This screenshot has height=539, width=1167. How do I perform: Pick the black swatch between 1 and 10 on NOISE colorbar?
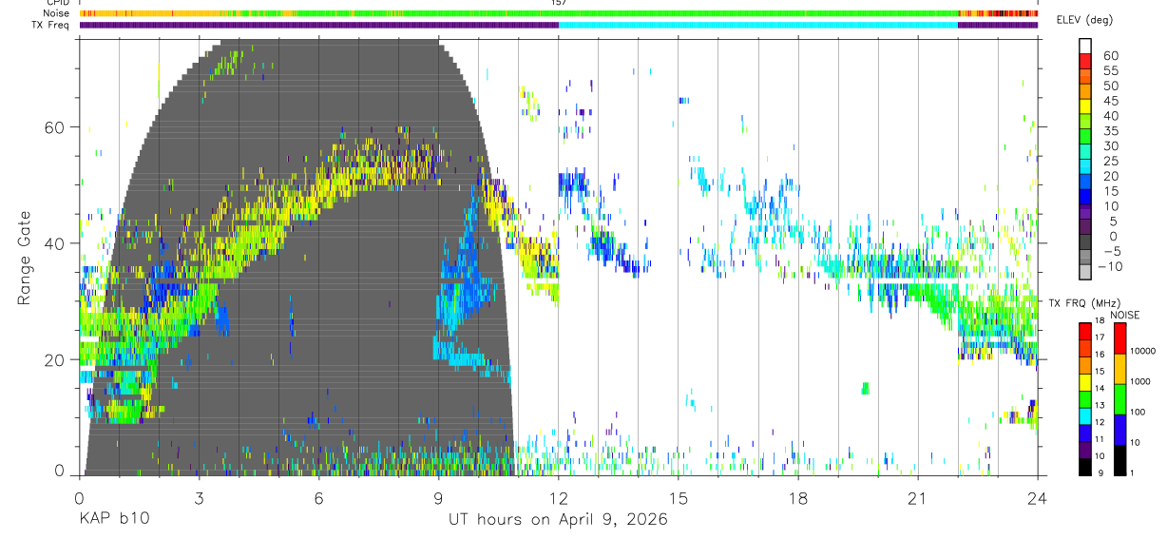pyautogui.click(x=1121, y=460)
